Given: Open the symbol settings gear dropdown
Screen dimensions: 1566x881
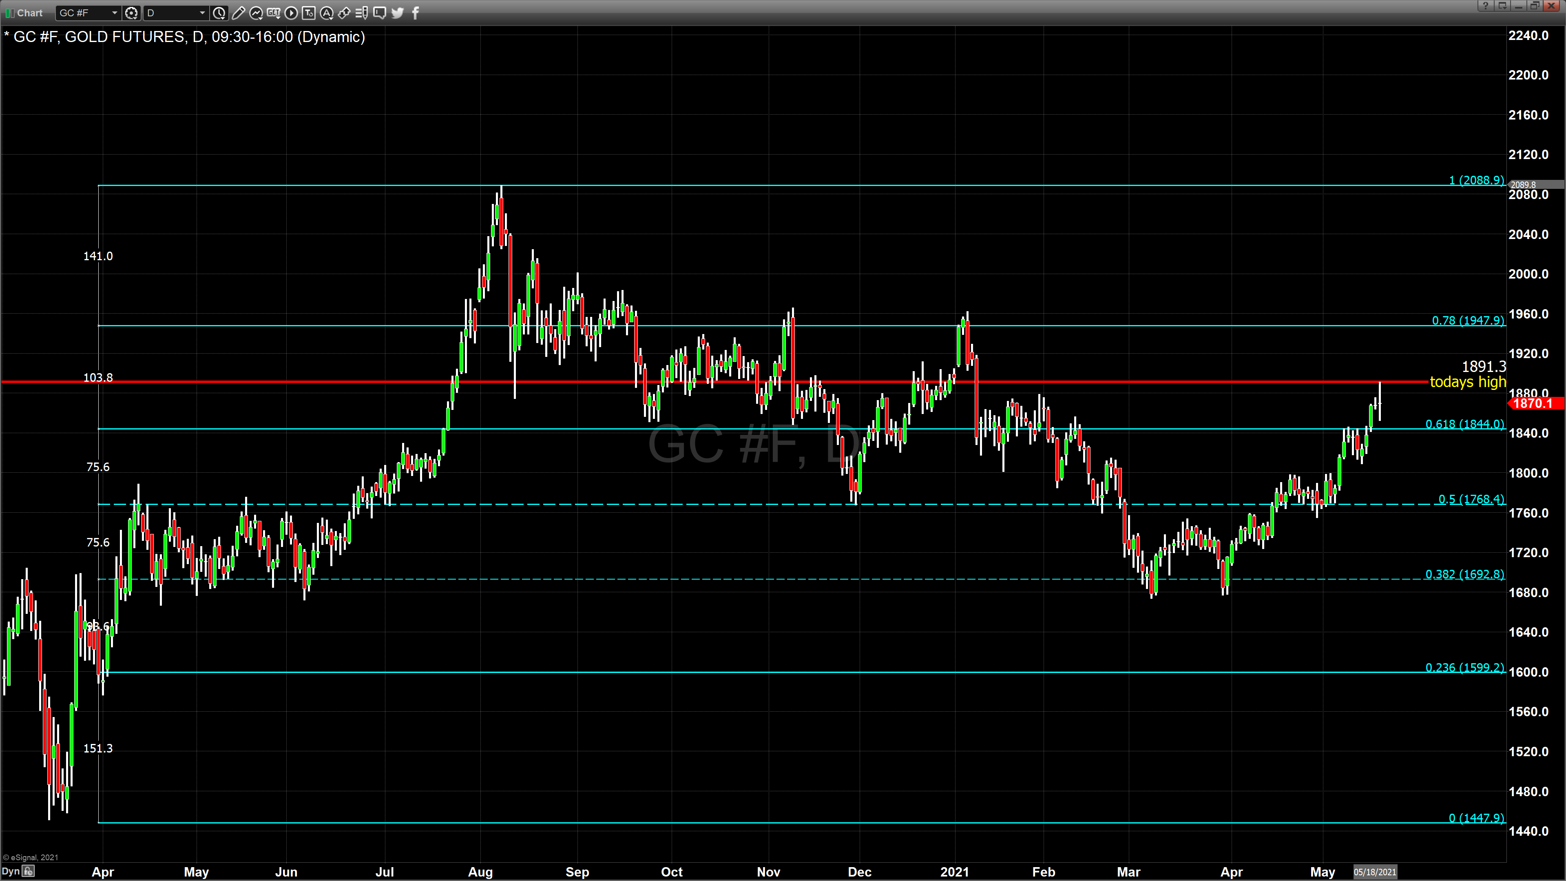Looking at the screenshot, I should (131, 13).
